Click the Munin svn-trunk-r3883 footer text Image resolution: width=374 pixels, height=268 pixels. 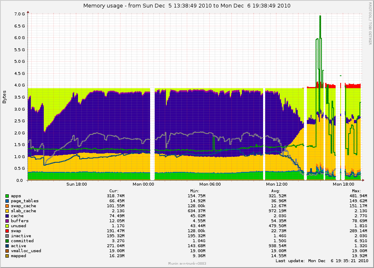[187, 264]
